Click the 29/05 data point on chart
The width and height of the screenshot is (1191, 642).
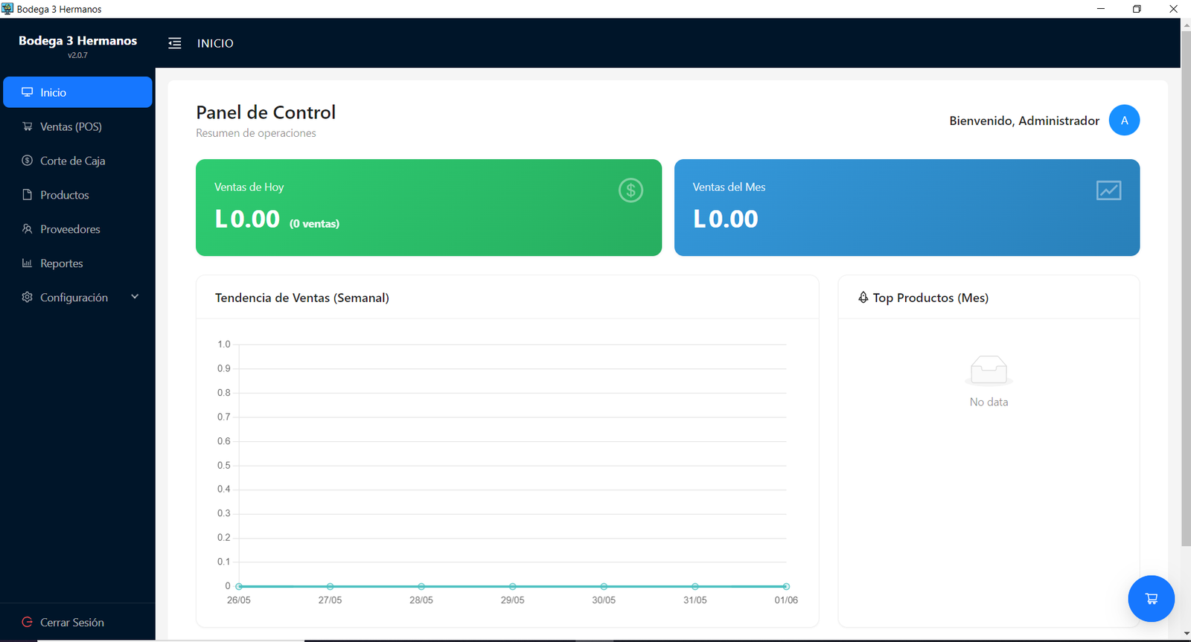click(x=512, y=586)
